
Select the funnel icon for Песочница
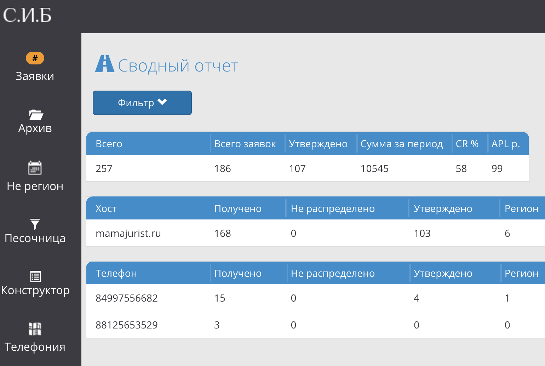click(35, 224)
